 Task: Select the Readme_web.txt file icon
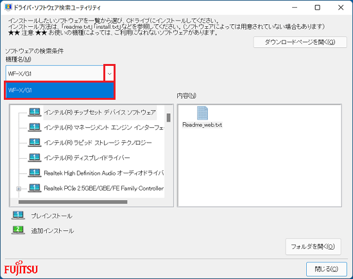tap(202, 113)
